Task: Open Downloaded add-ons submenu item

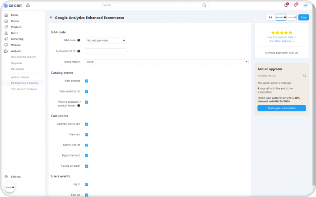Action: 23,57
